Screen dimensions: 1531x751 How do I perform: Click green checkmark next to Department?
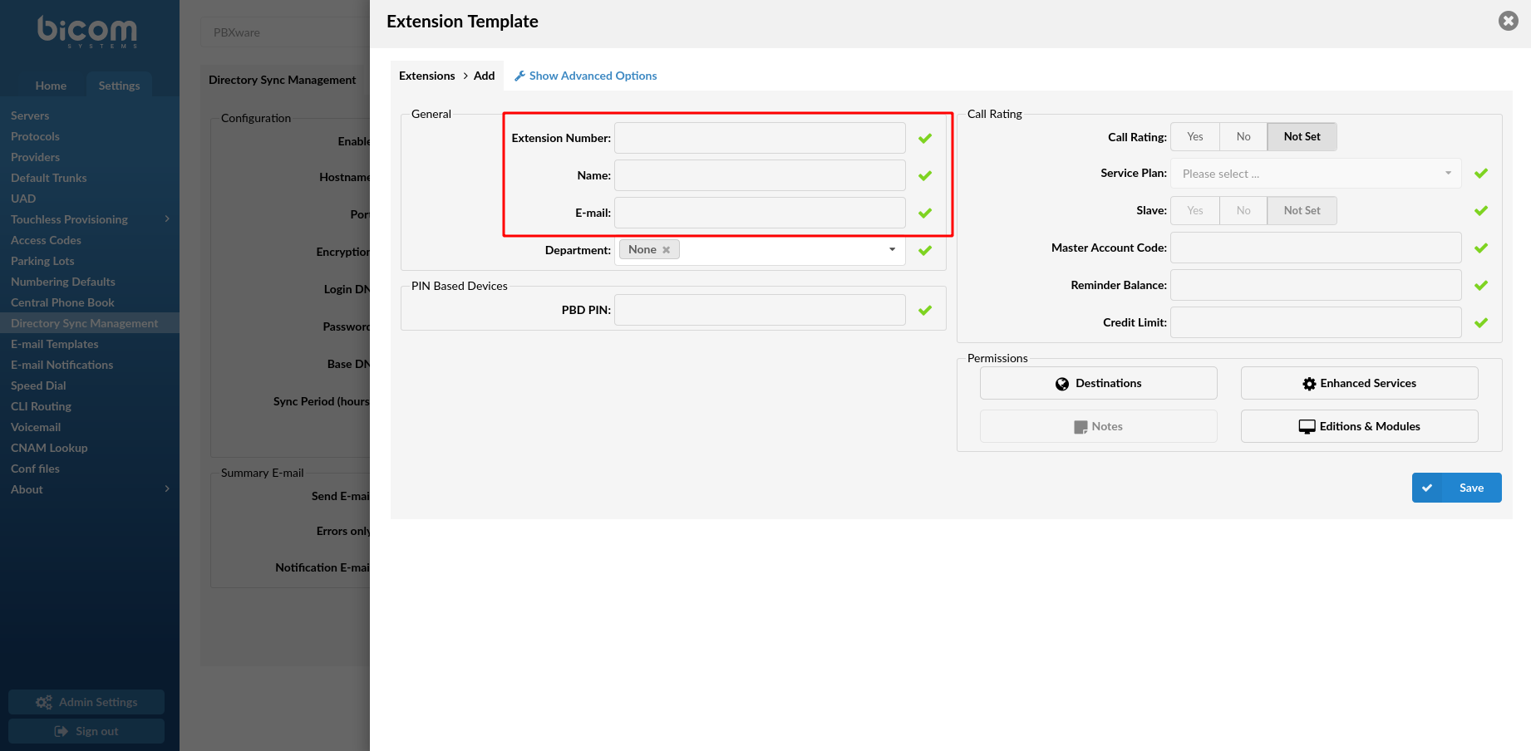[925, 251]
